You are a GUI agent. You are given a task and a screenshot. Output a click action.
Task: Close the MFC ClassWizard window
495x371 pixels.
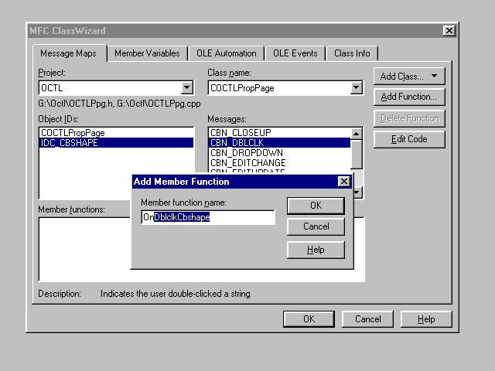(448, 31)
